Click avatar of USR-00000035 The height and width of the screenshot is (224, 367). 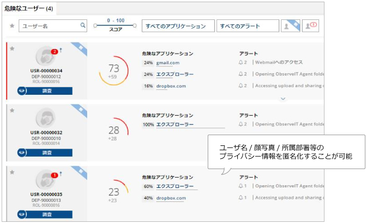[x=46, y=180]
